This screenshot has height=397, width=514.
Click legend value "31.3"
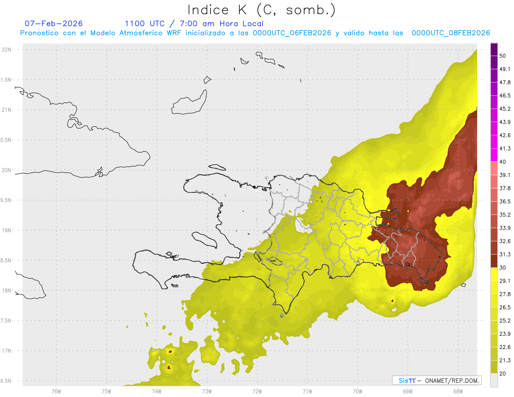505,254
